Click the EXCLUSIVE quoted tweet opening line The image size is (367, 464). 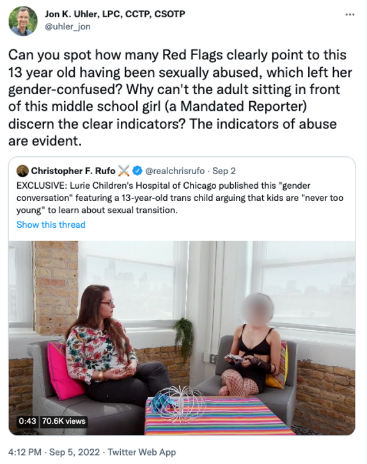tap(163, 186)
